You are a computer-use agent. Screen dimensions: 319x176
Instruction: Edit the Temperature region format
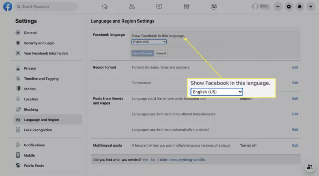tap(295, 83)
